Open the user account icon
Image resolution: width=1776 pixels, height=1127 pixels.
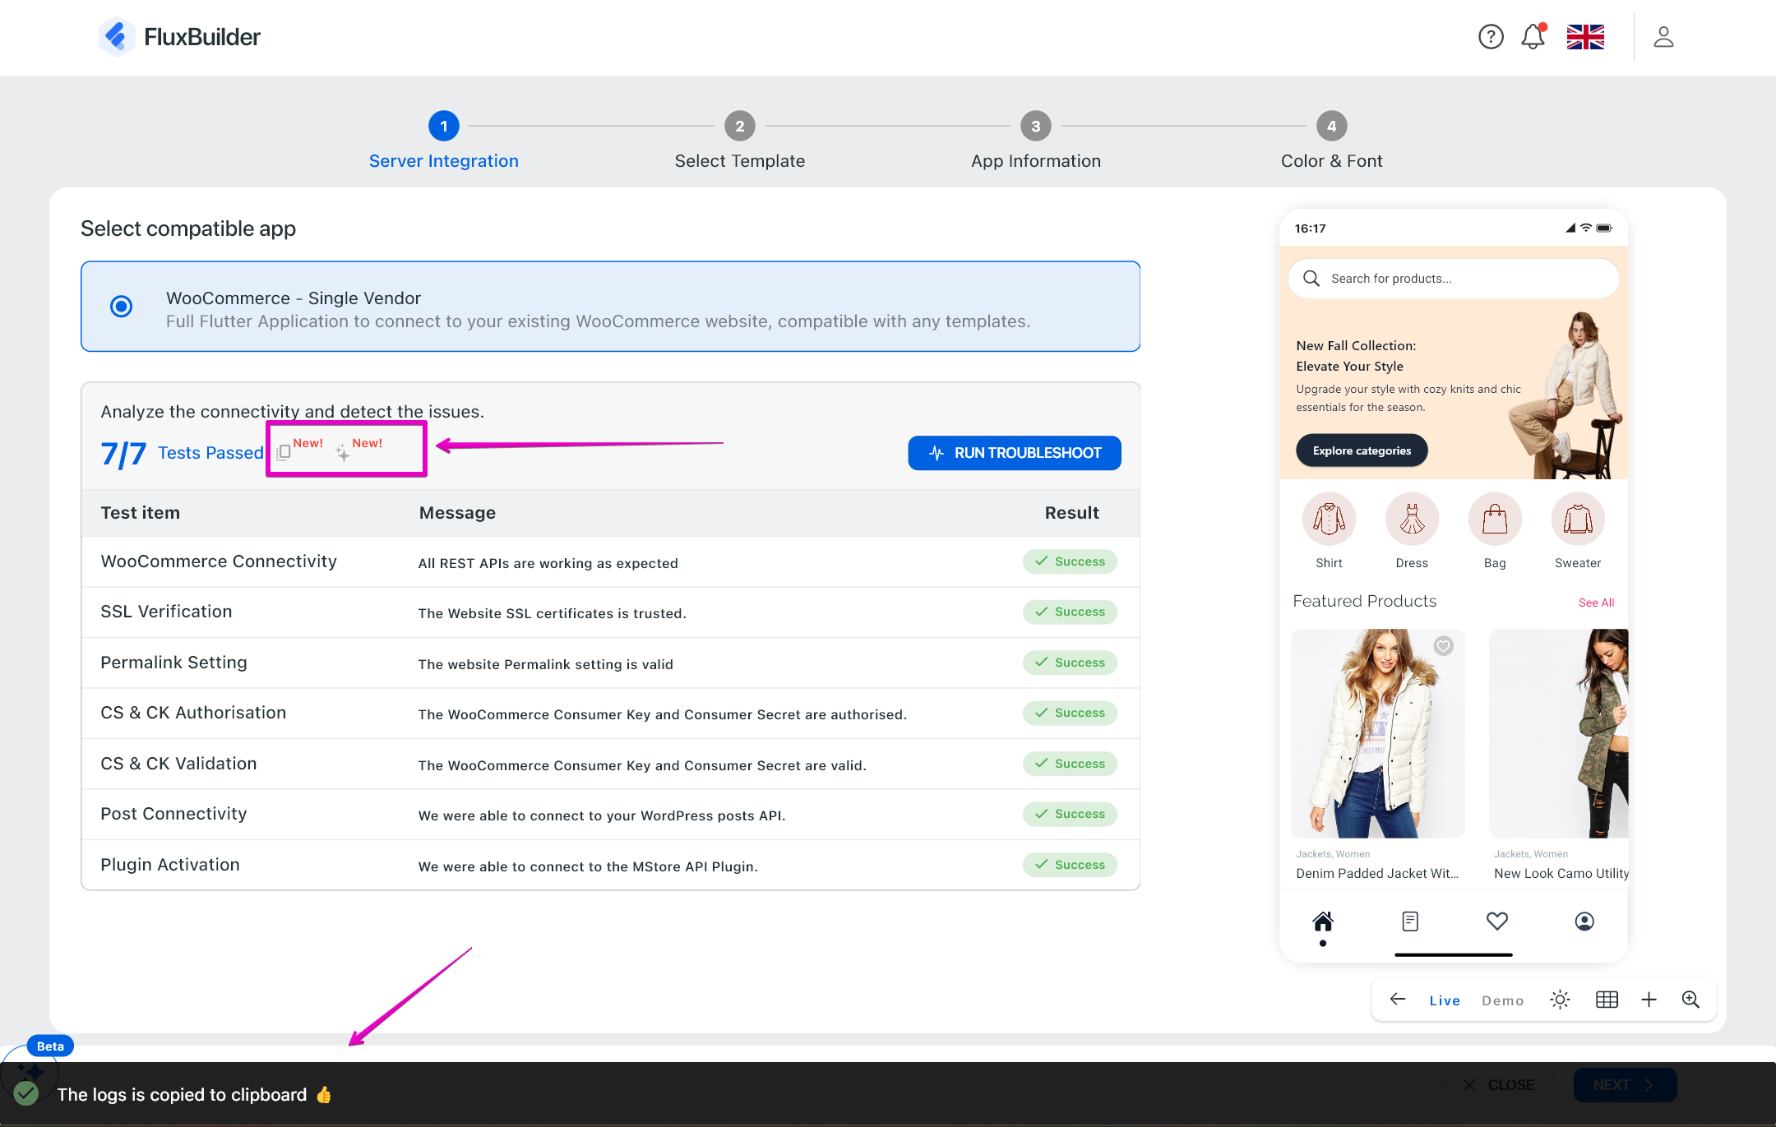tap(1663, 37)
